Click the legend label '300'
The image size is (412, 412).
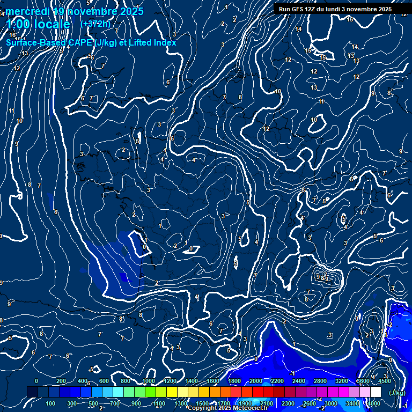[72, 403]
